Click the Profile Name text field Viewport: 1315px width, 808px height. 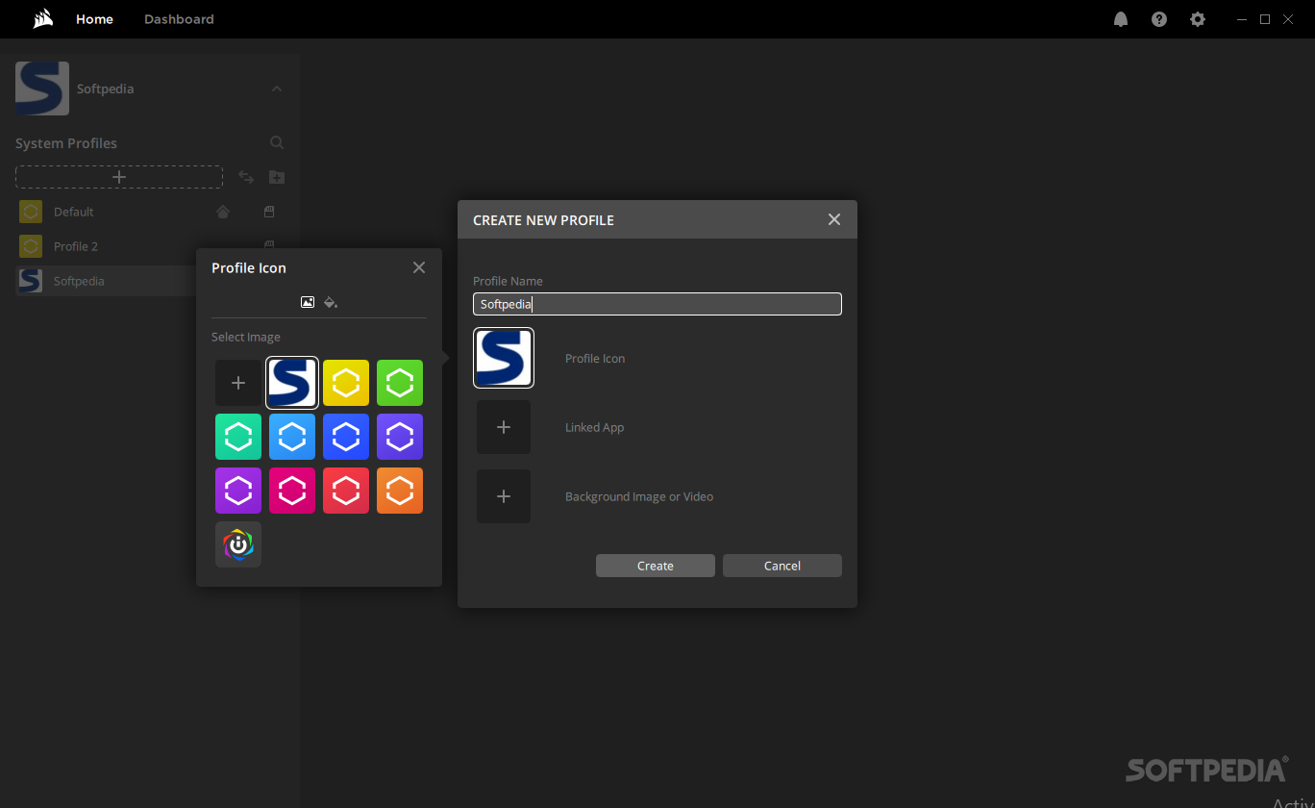657,304
